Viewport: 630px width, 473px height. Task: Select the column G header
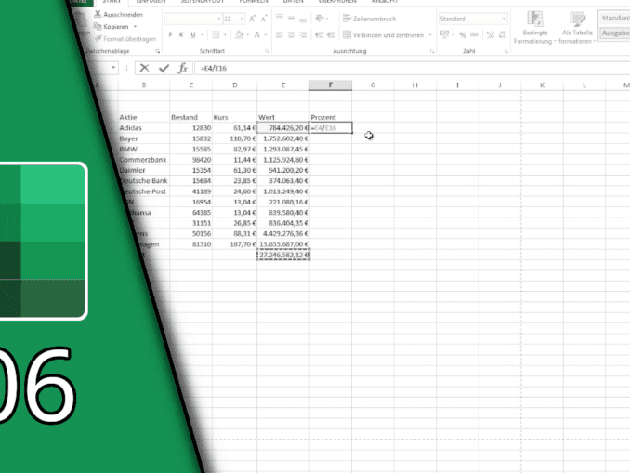click(x=373, y=85)
